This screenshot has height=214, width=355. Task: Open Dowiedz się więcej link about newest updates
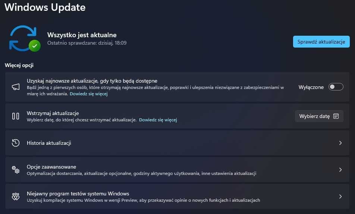[88, 93]
